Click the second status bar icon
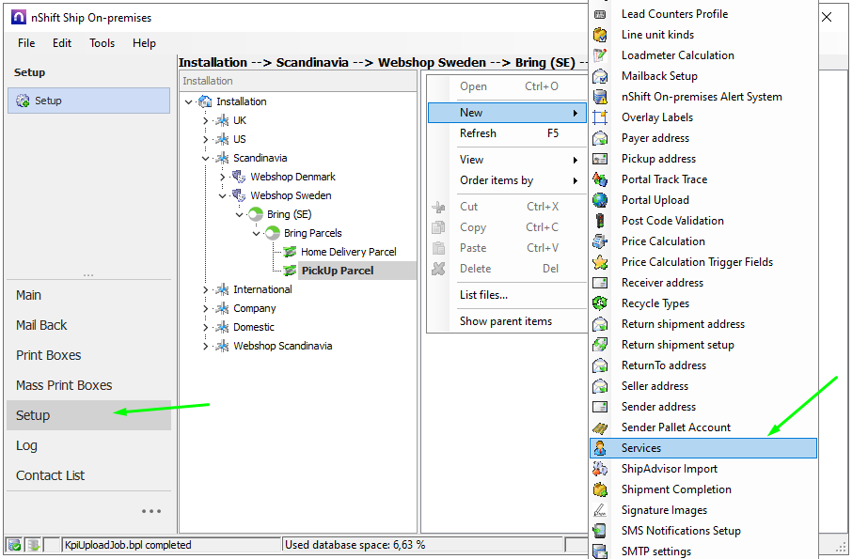 34,544
